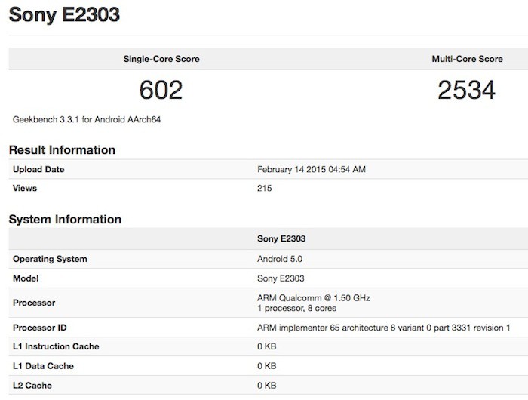This screenshot has width=528, height=400.
Task: Click the multi-core score value 2534
Action: pyautogui.click(x=466, y=90)
